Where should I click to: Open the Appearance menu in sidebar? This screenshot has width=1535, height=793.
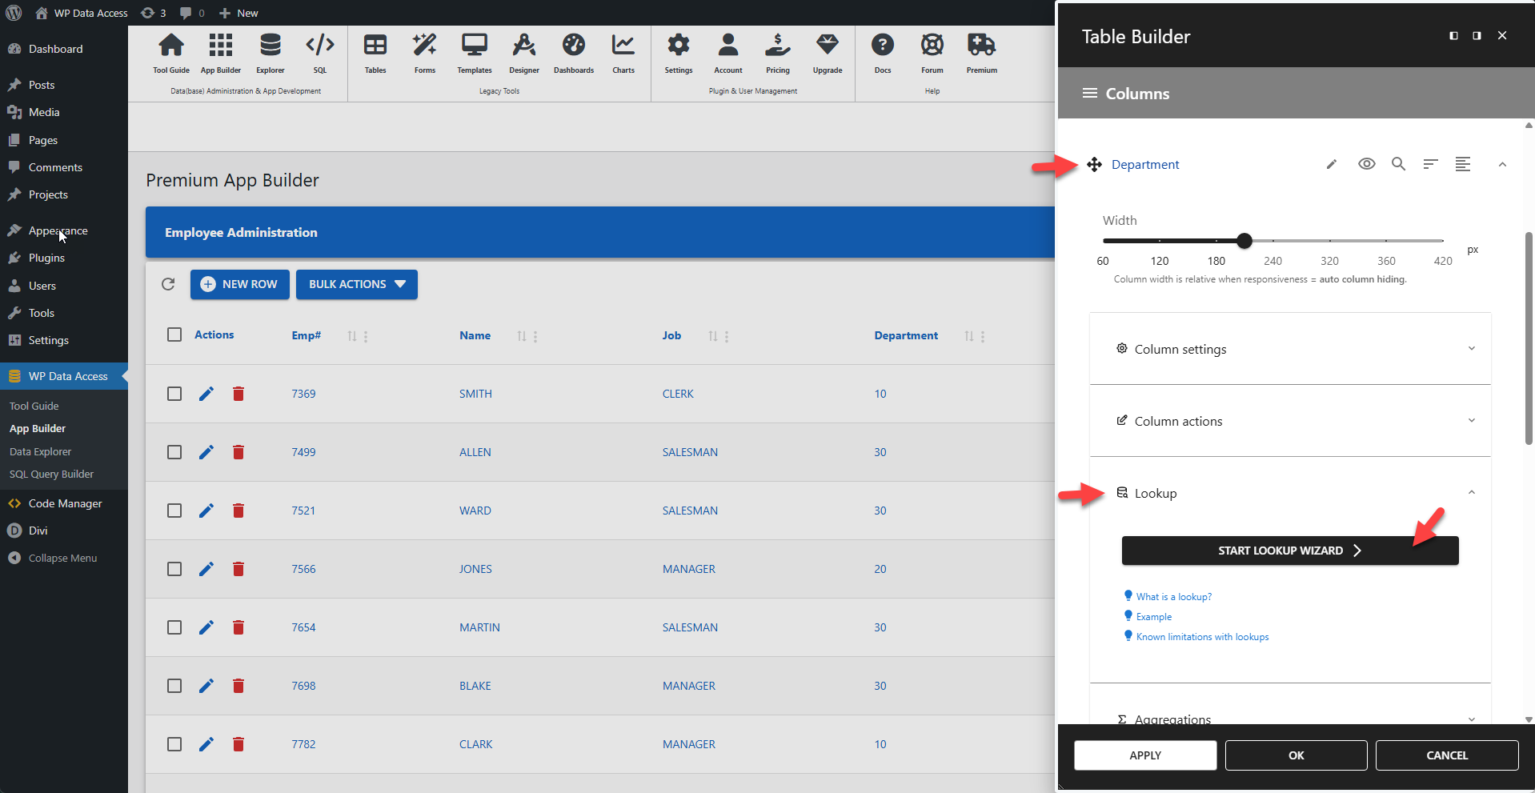(x=58, y=230)
